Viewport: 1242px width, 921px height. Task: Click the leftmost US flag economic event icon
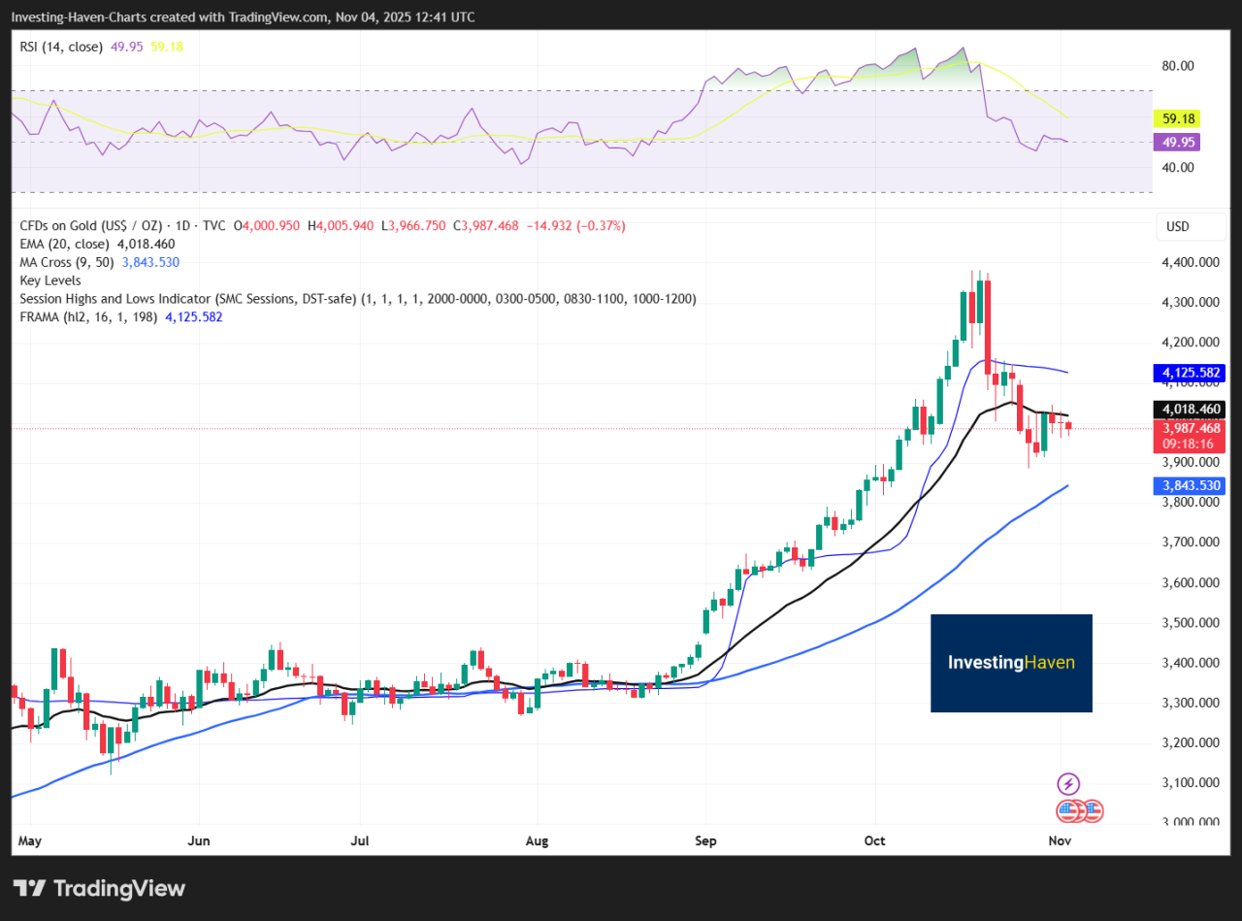tap(1066, 810)
